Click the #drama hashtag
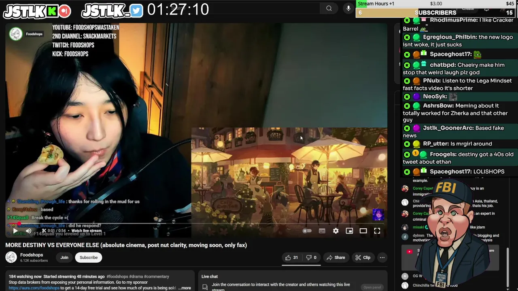This screenshot has height=291, width=518. (x=136, y=276)
